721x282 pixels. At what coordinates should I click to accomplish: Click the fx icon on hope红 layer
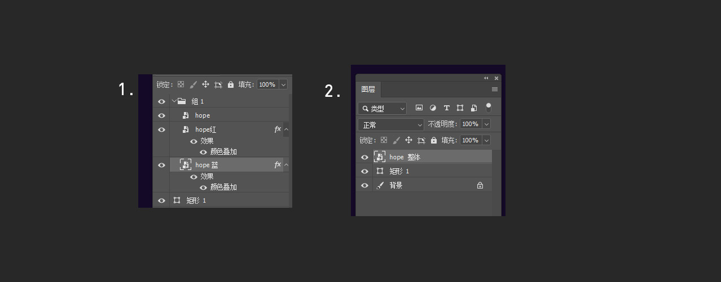click(x=278, y=129)
